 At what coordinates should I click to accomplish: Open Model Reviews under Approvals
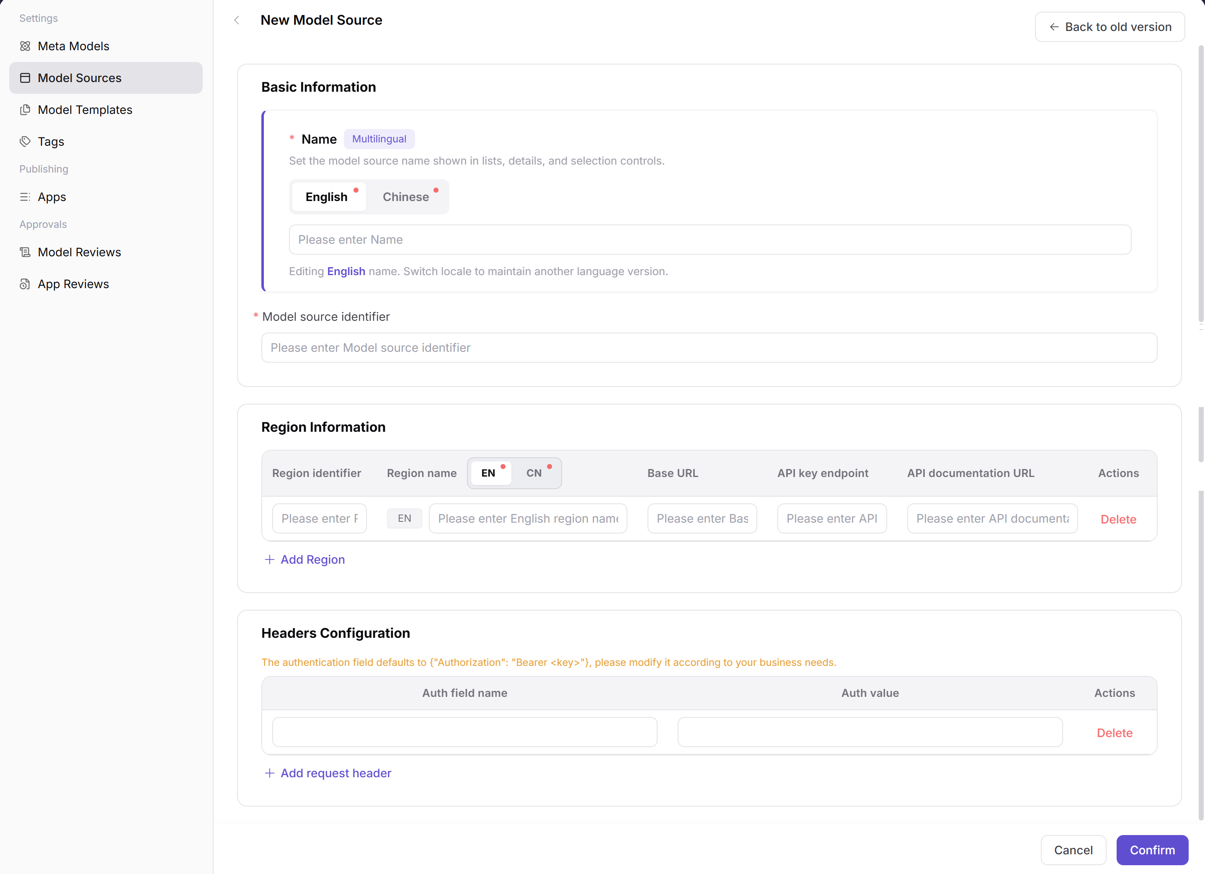click(106, 253)
